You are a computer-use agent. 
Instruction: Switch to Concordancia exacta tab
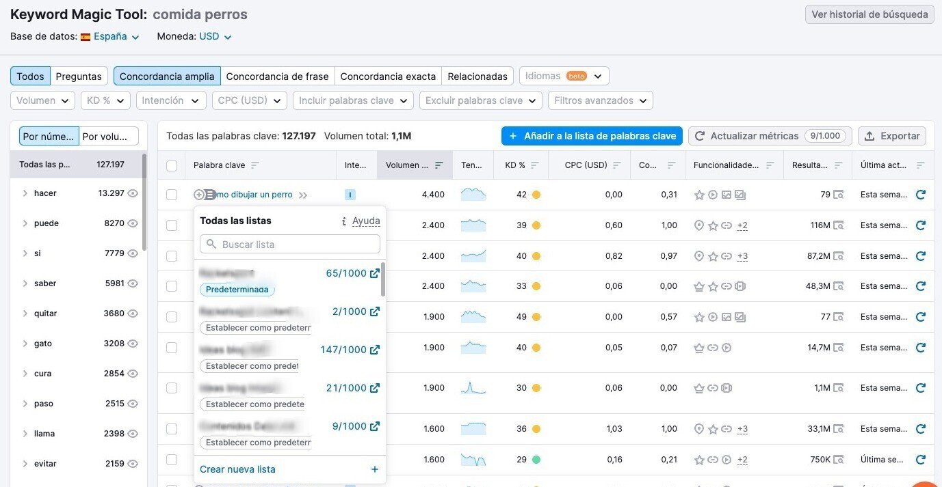tap(387, 76)
